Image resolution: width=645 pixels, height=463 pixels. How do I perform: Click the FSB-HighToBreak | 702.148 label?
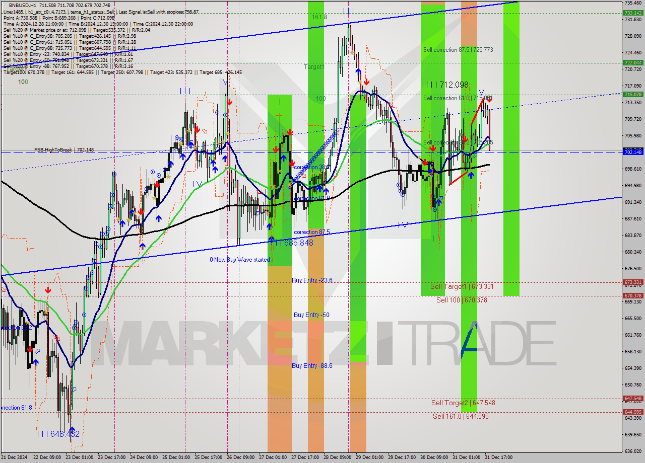[x=64, y=150]
